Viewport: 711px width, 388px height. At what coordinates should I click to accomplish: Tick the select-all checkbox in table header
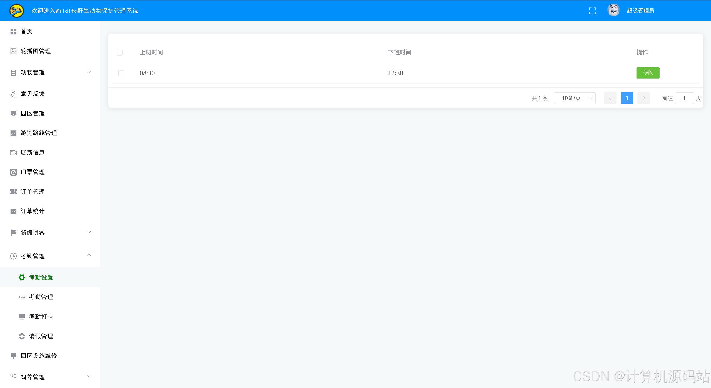(120, 52)
